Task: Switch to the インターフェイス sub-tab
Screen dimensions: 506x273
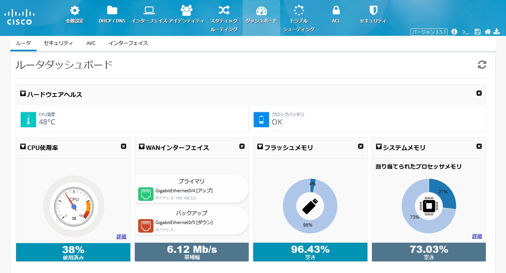Action: [128, 43]
